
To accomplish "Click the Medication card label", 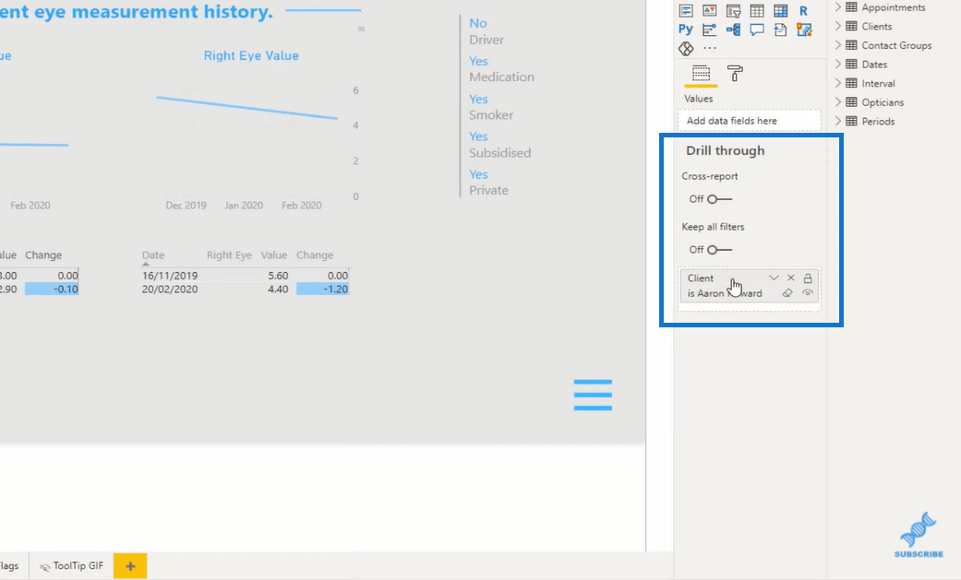I will click(x=501, y=77).
